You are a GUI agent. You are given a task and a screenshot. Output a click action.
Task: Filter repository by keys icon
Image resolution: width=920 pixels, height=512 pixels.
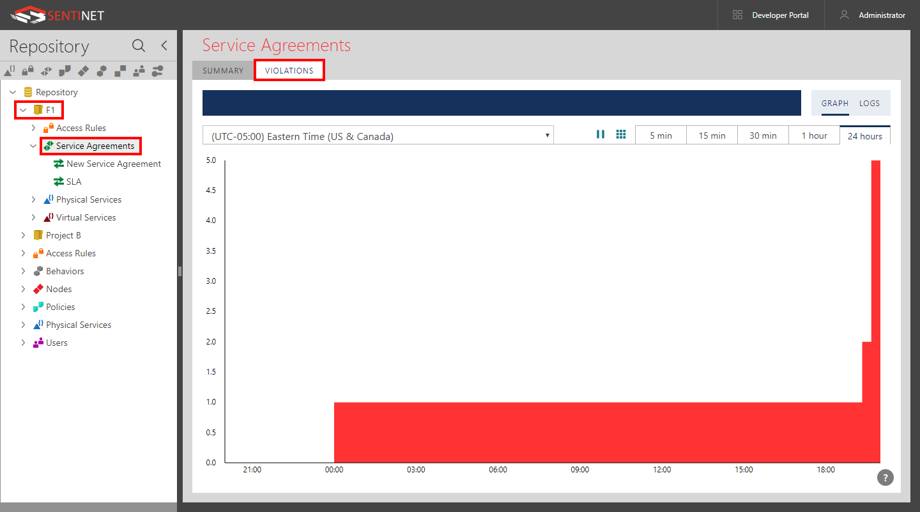click(x=157, y=70)
